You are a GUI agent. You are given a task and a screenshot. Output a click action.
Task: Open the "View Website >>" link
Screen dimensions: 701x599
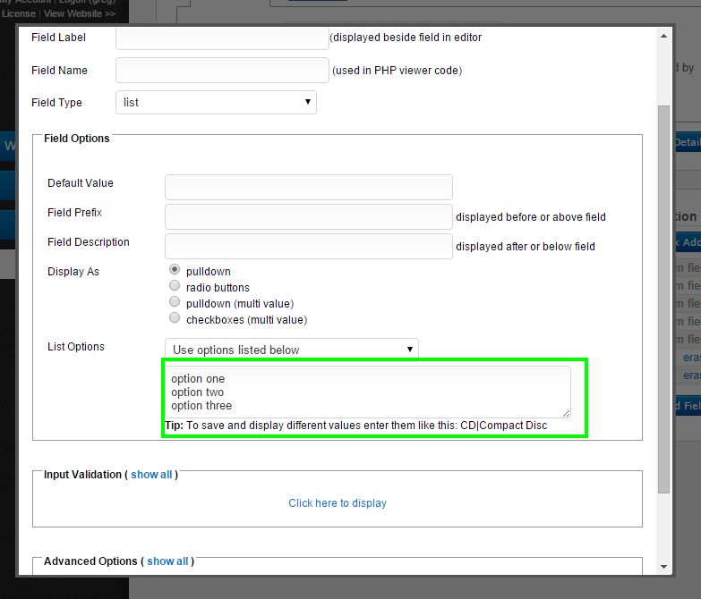[80, 14]
